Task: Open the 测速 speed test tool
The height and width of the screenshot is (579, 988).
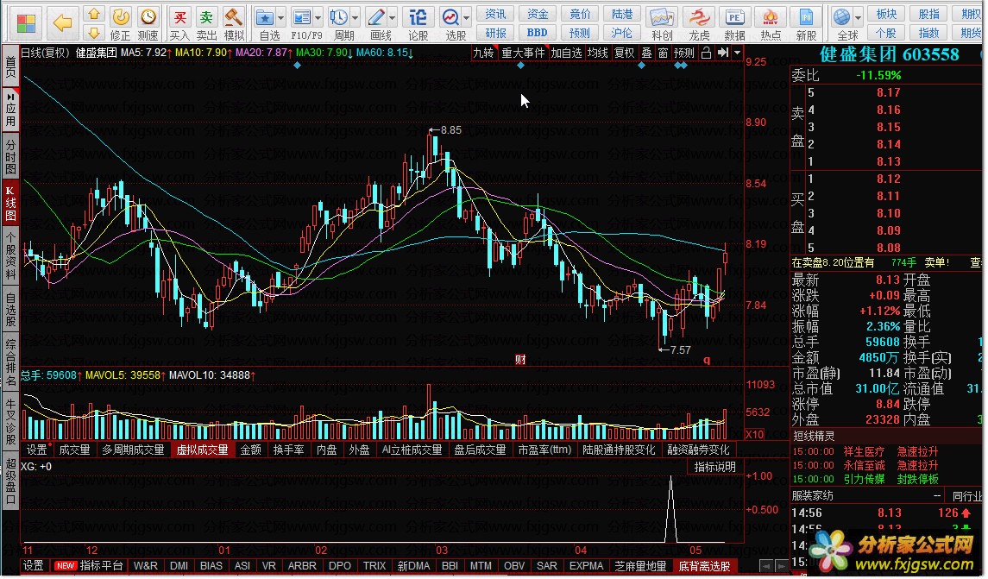Action: pyautogui.click(x=148, y=24)
